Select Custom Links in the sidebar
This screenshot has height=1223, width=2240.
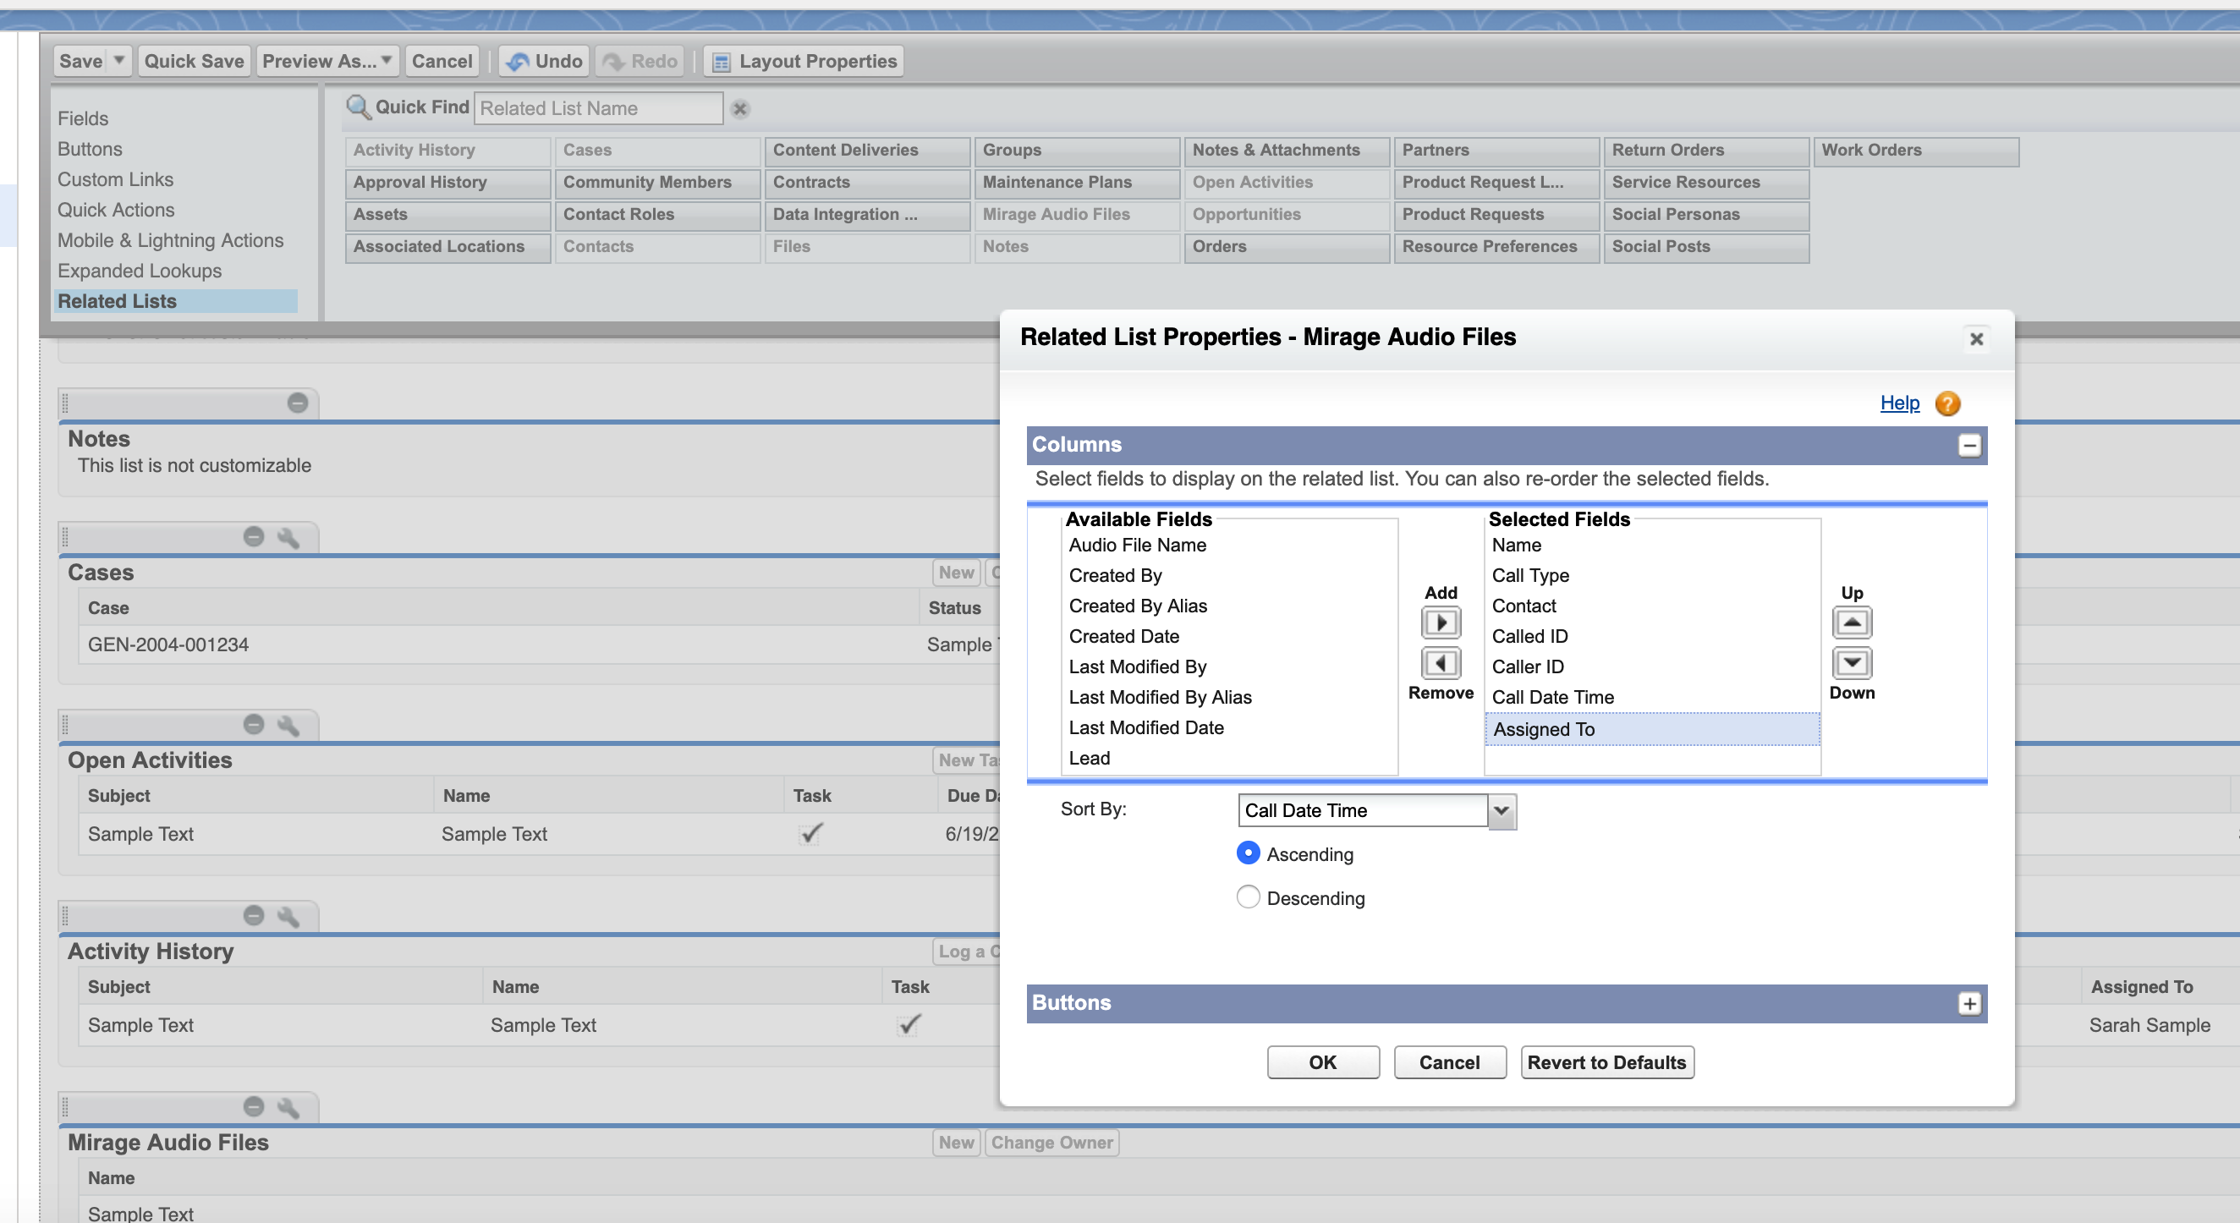click(115, 179)
